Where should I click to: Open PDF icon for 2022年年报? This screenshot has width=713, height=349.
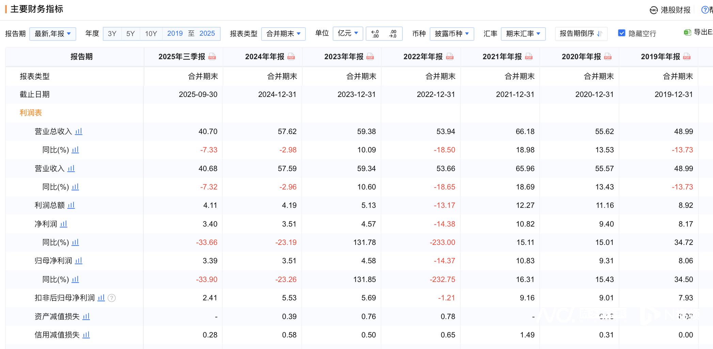point(450,56)
